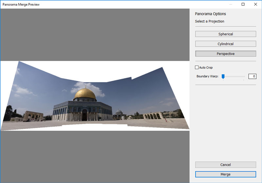262x183 pixels.
Task: Click the right end of Boundary Warp track
Action: tap(244, 76)
